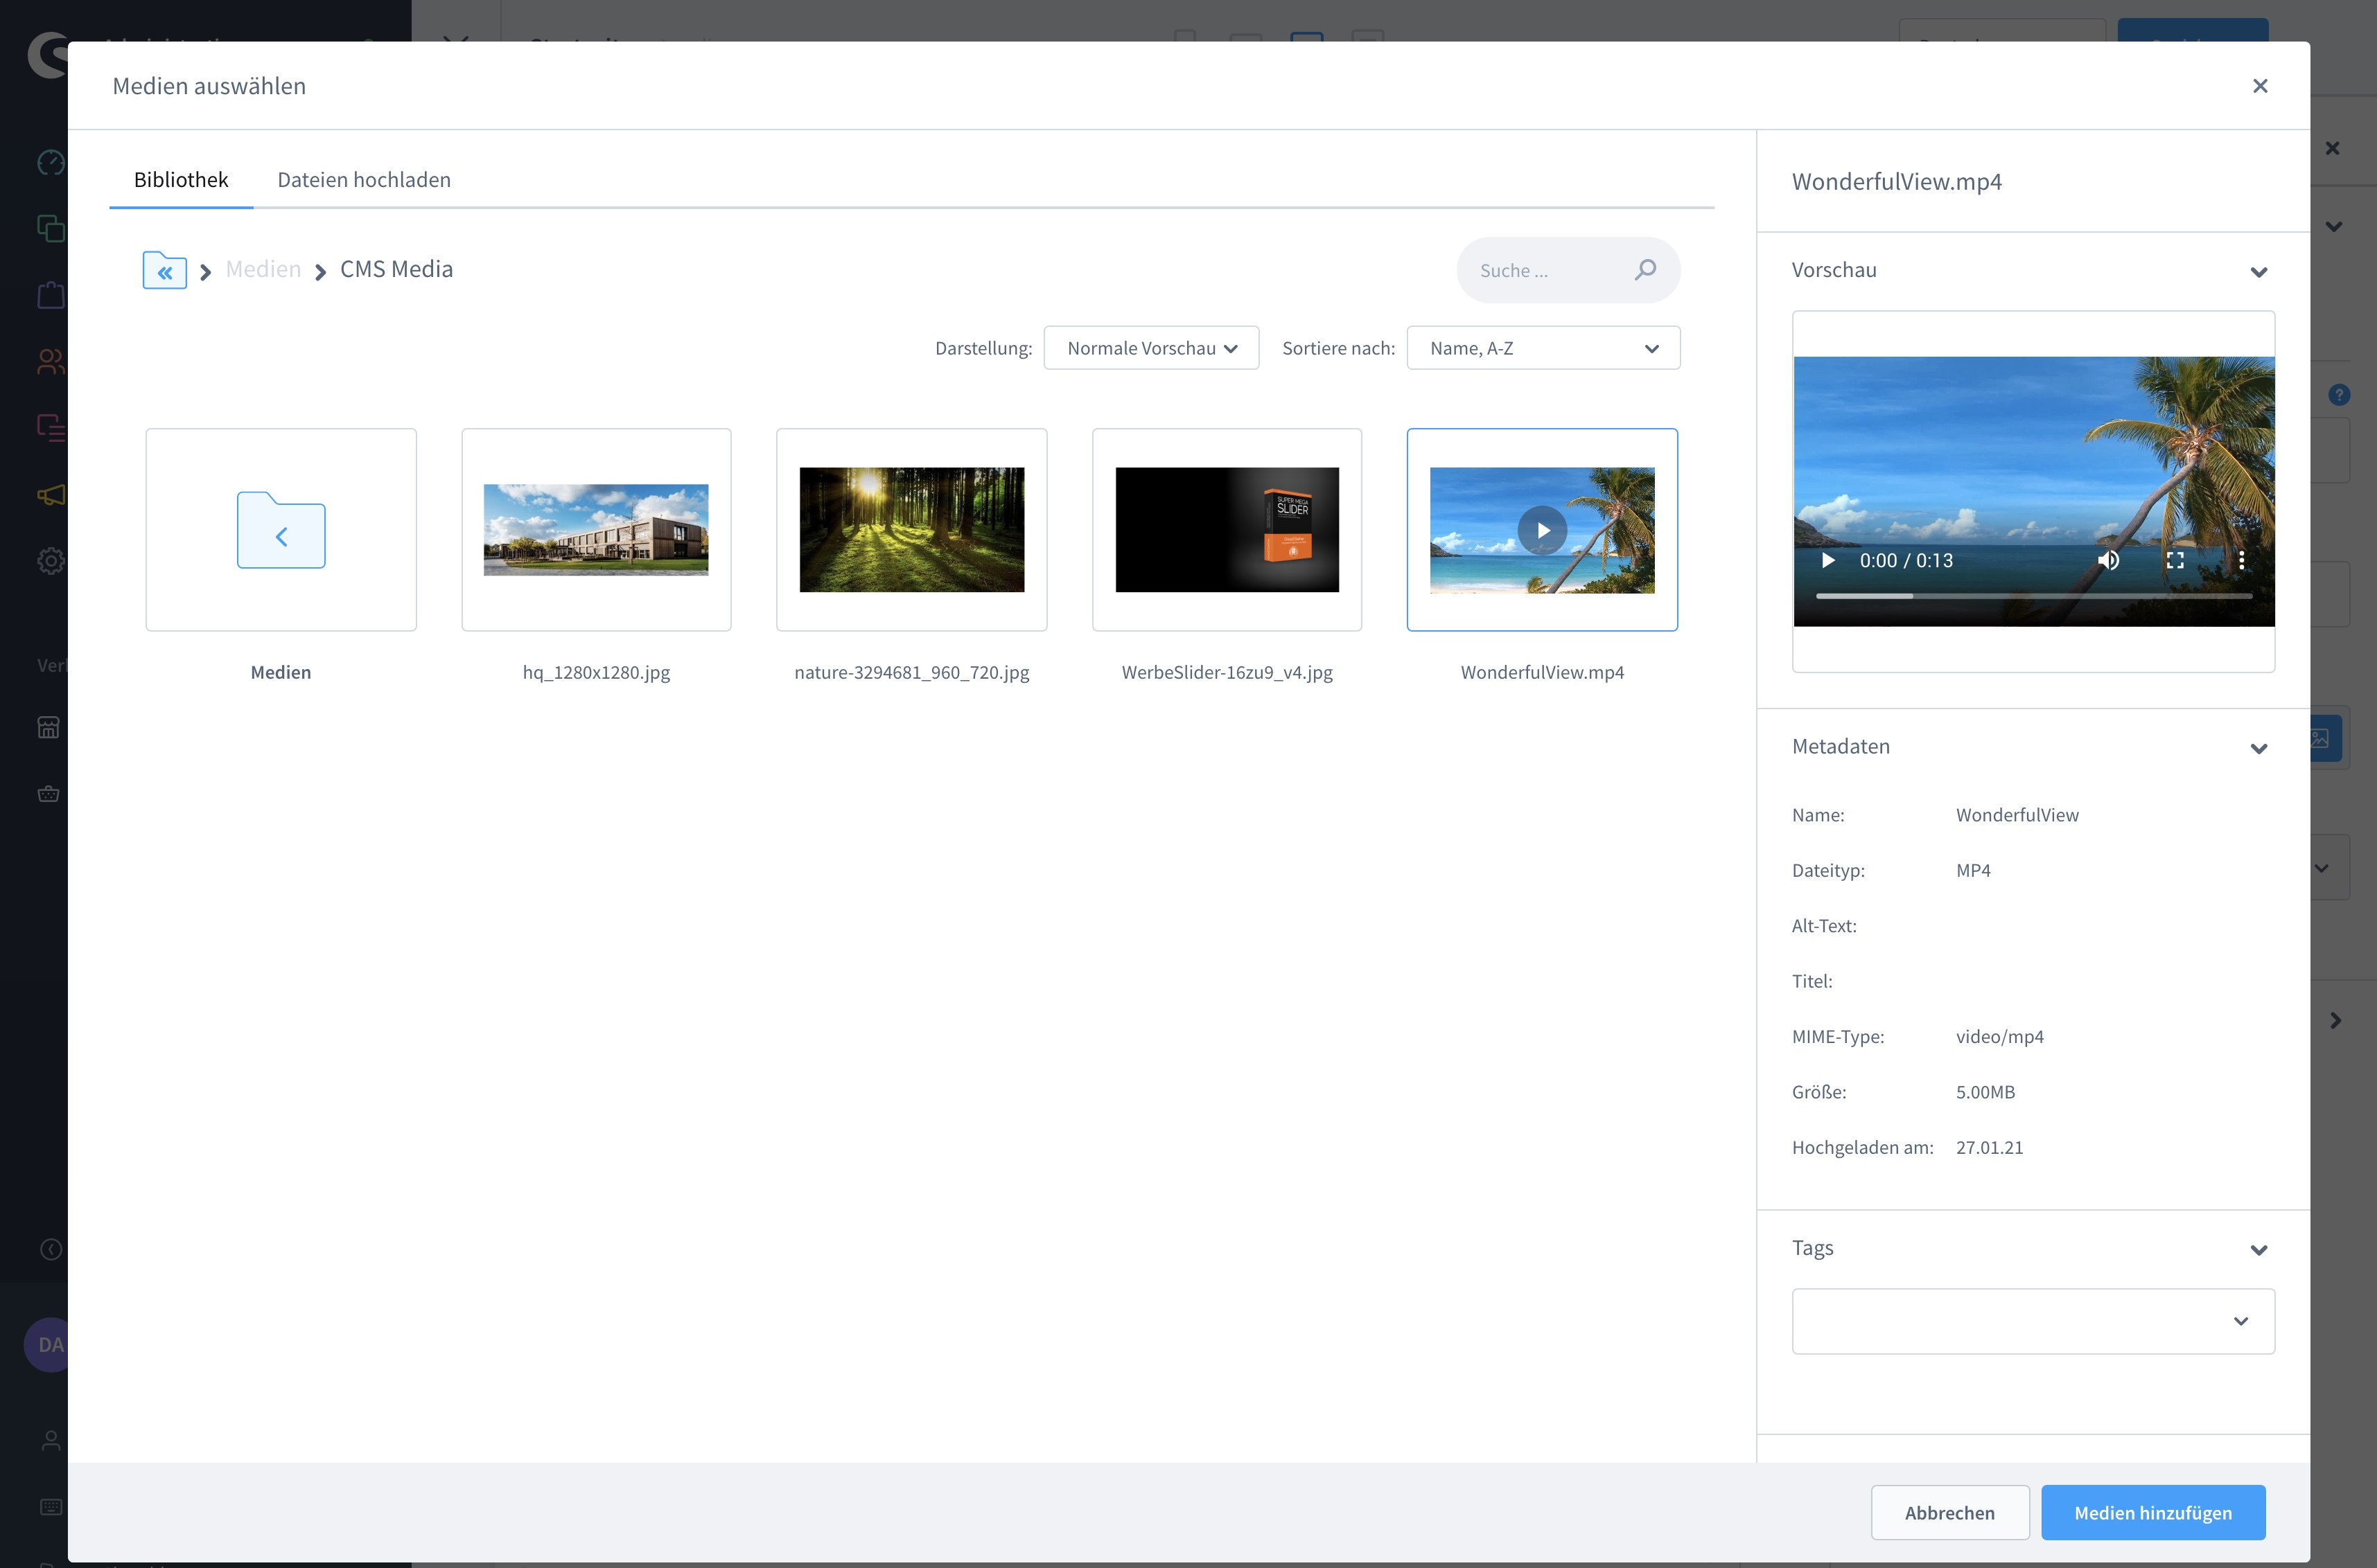Open the settings gear in the sidebar
This screenshot has height=1568, width=2377.
point(51,561)
